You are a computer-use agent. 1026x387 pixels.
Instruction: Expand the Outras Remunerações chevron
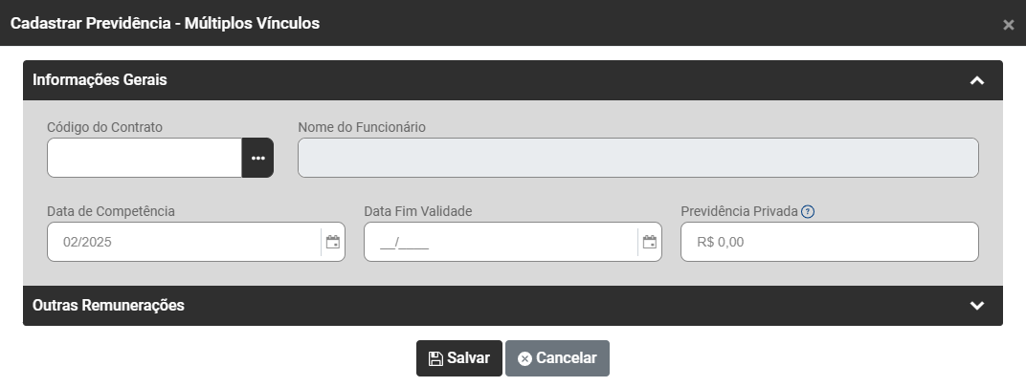976,306
